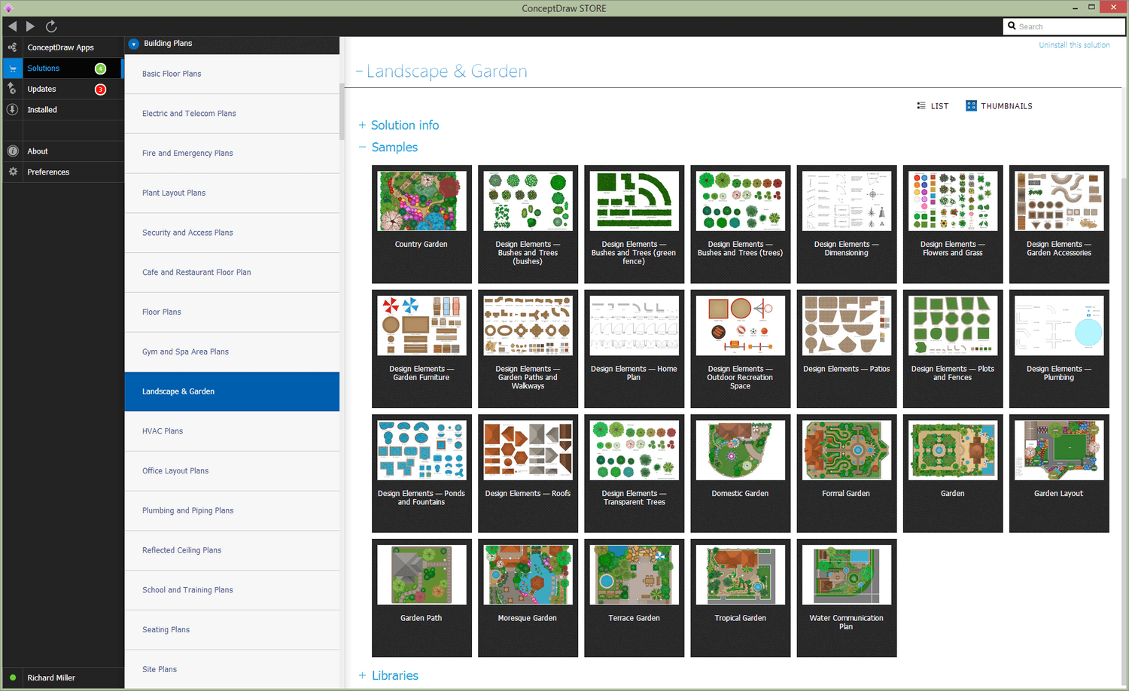Open Design Elements — Roofs sample
This screenshot has width=1129, height=691.
(x=528, y=473)
